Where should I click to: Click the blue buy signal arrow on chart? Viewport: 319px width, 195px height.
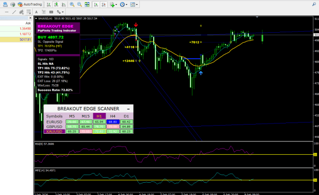201,73
